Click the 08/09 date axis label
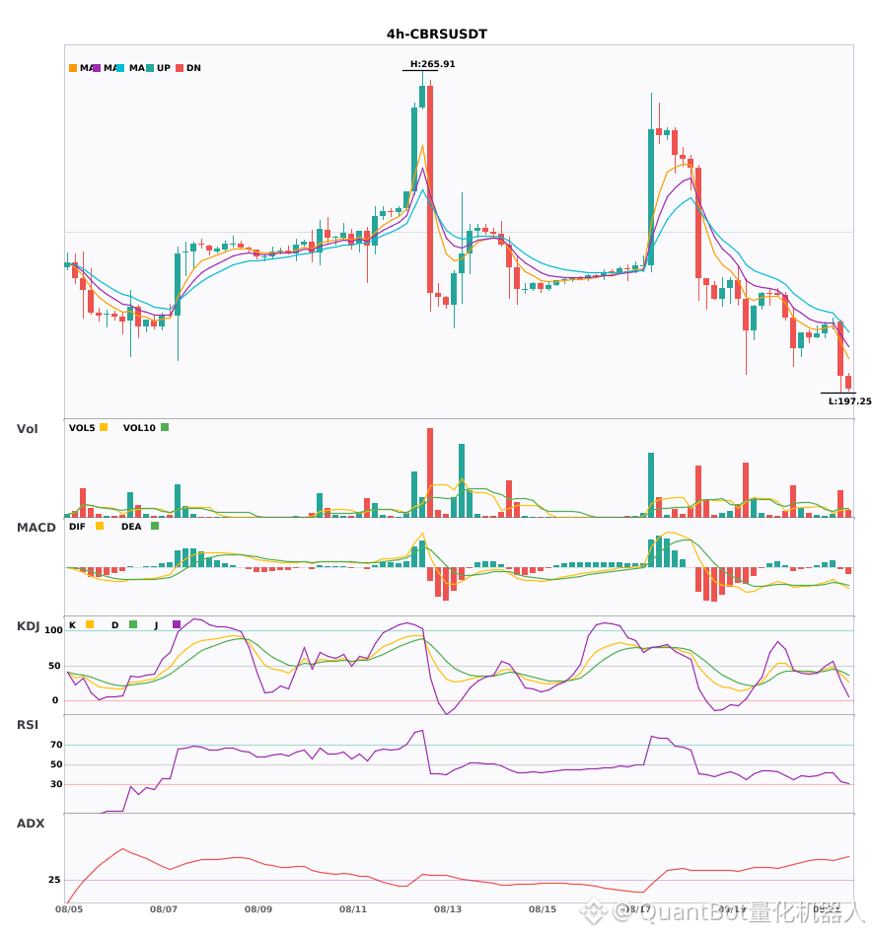873x937 pixels. (258, 909)
